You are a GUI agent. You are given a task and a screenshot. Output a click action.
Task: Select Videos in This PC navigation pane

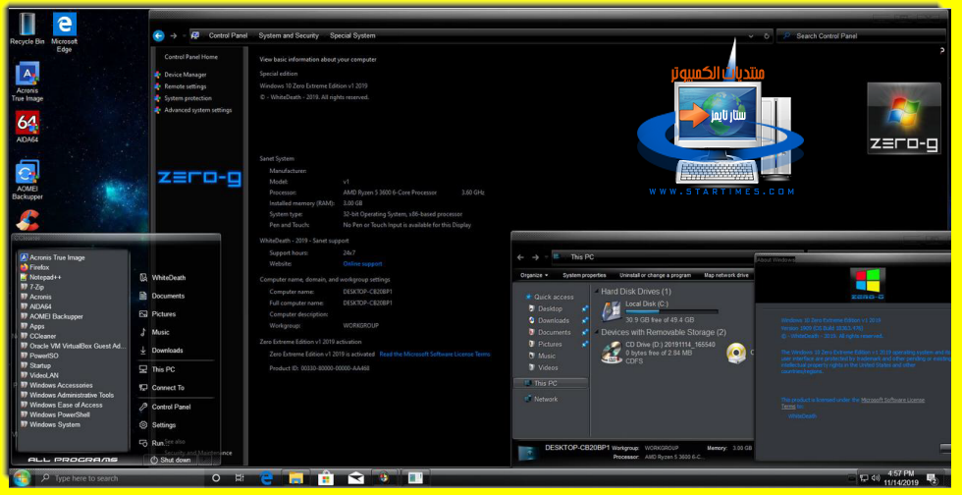548,367
